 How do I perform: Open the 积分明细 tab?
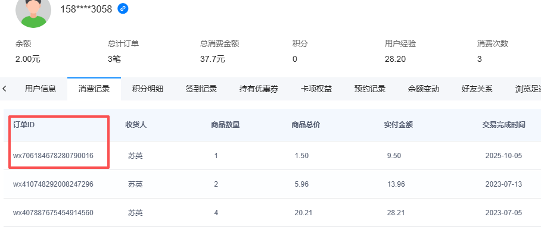click(148, 89)
